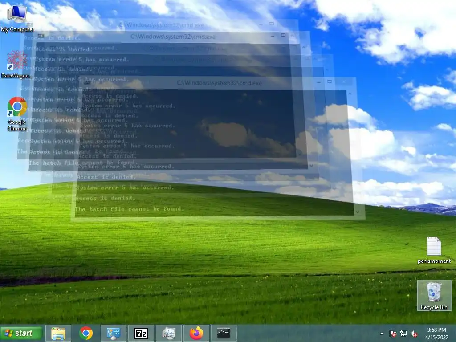Click the front cmd.exe system menu icon
The height and width of the screenshot is (342, 456).
pyautogui.click(x=87, y=83)
